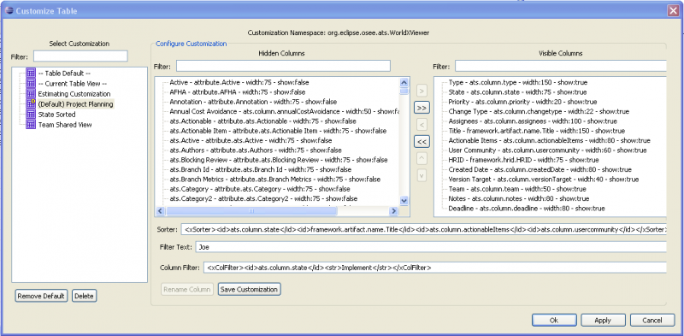Click hidden columns vertical scrollbar up arrow
The image size is (684, 336).
click(404, 81)
